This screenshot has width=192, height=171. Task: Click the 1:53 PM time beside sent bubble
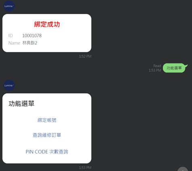155,70
